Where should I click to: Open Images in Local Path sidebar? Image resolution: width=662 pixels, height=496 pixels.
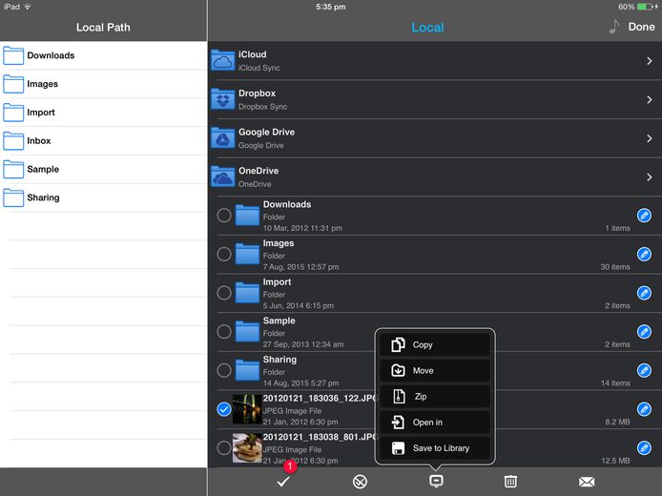[x=103, y=84]
